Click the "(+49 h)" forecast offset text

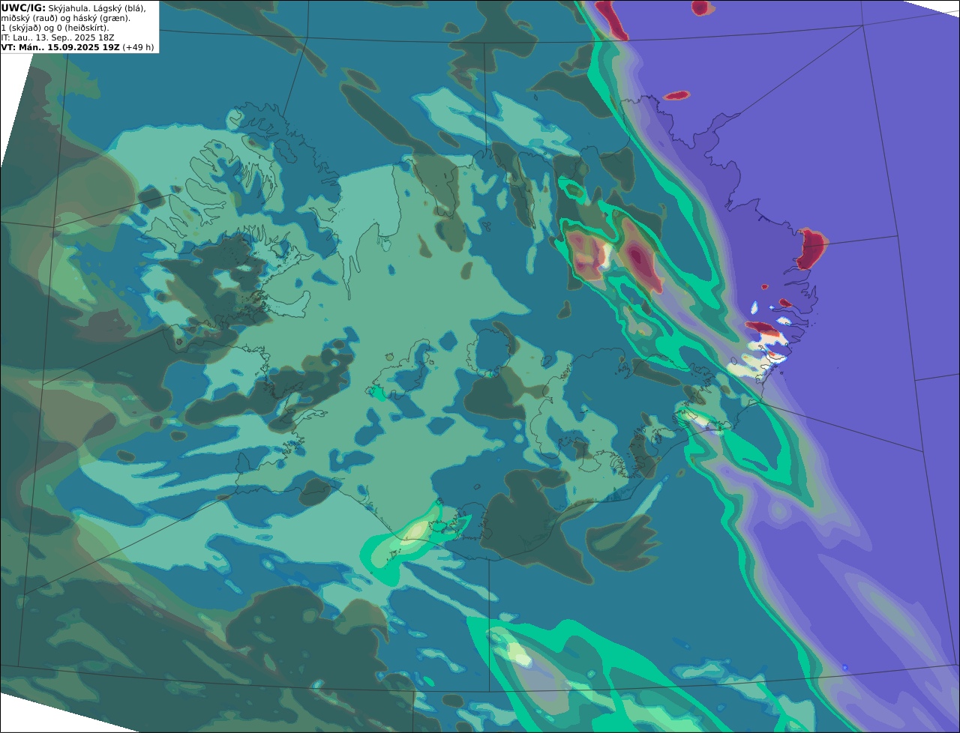[139, 46]
